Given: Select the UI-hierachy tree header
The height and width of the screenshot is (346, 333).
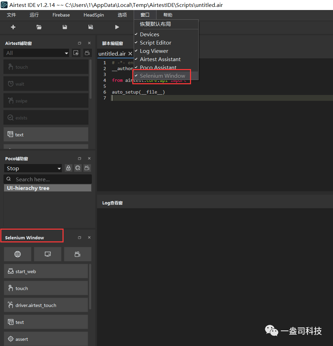Looking at the screenshot, I should click(48, 188).
